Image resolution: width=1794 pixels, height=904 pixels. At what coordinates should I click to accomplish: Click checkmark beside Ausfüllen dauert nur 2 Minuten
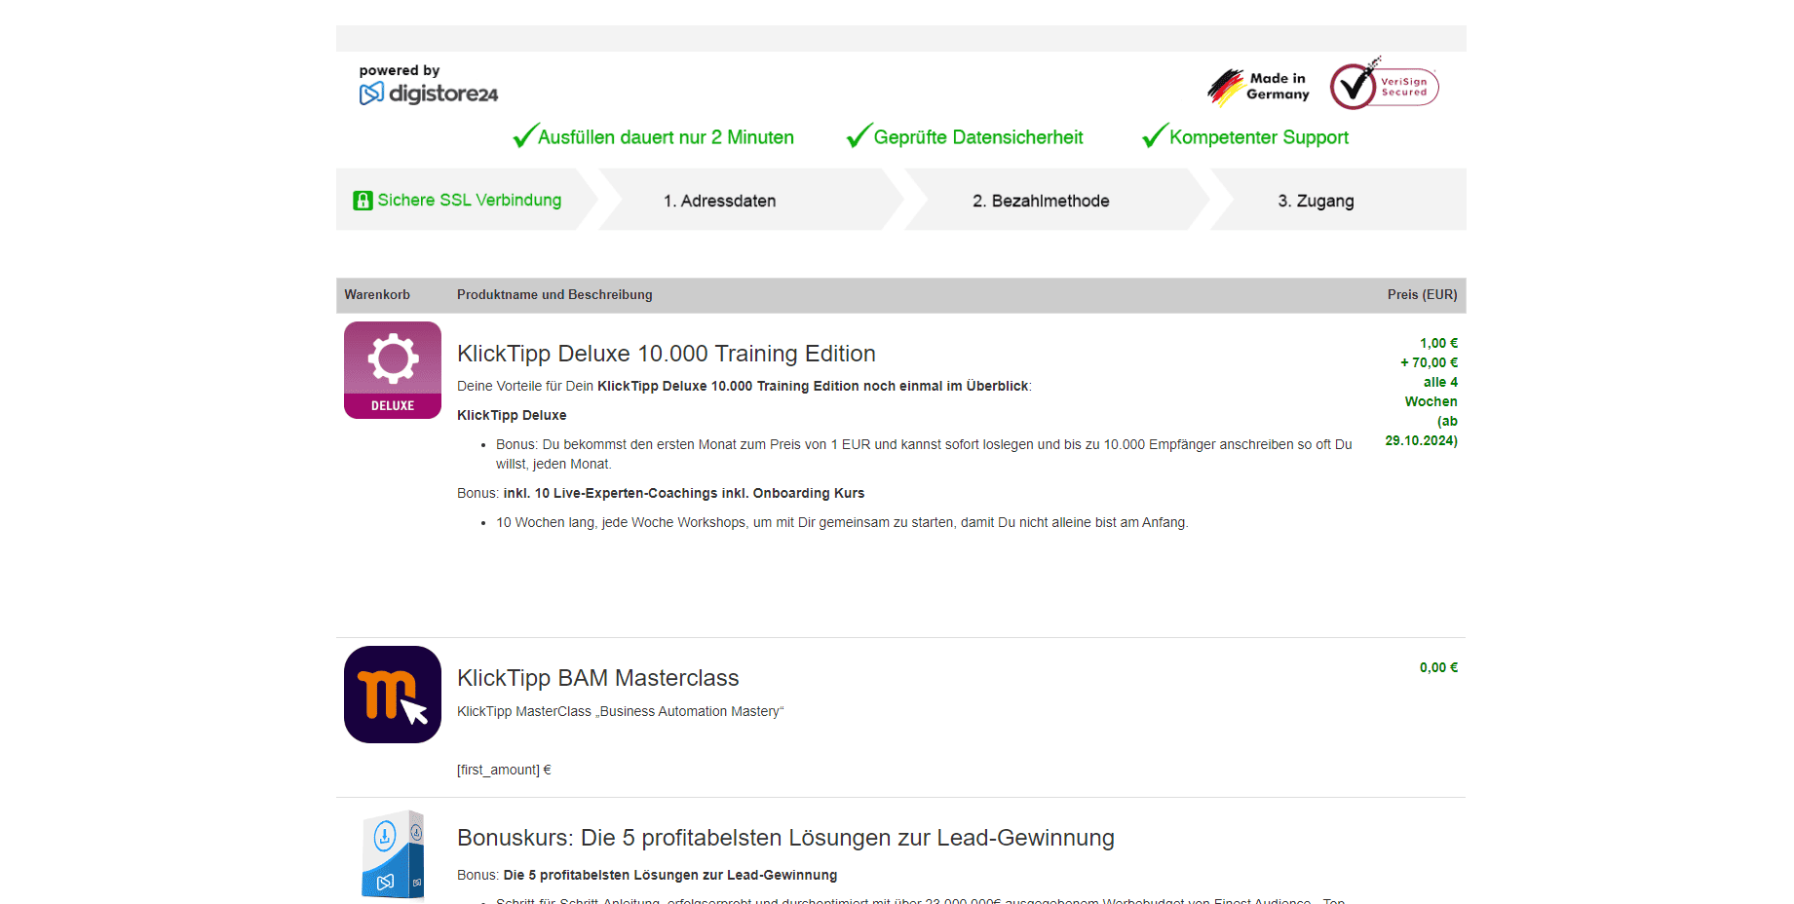point(525,135)
